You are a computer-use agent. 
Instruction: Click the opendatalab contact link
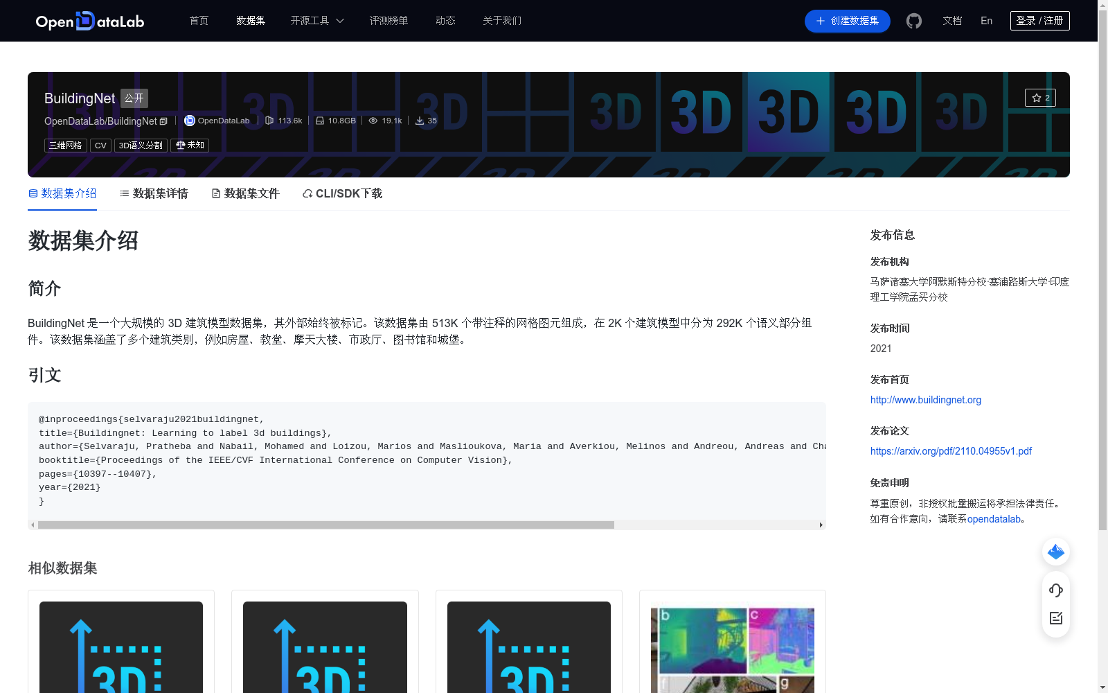click(x=994, y=519)
